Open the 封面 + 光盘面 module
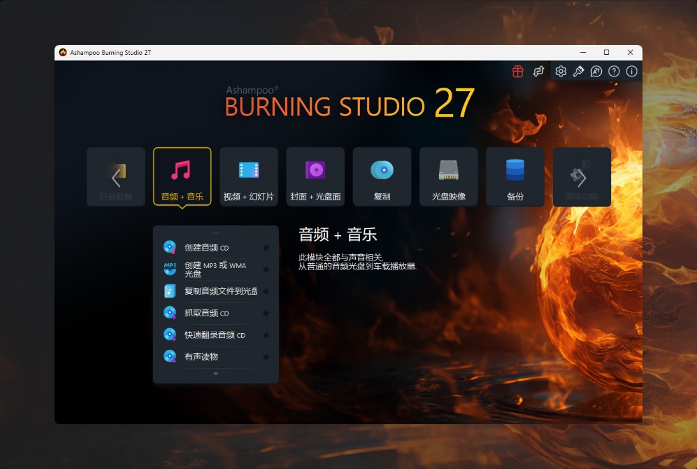 (315, 176)
